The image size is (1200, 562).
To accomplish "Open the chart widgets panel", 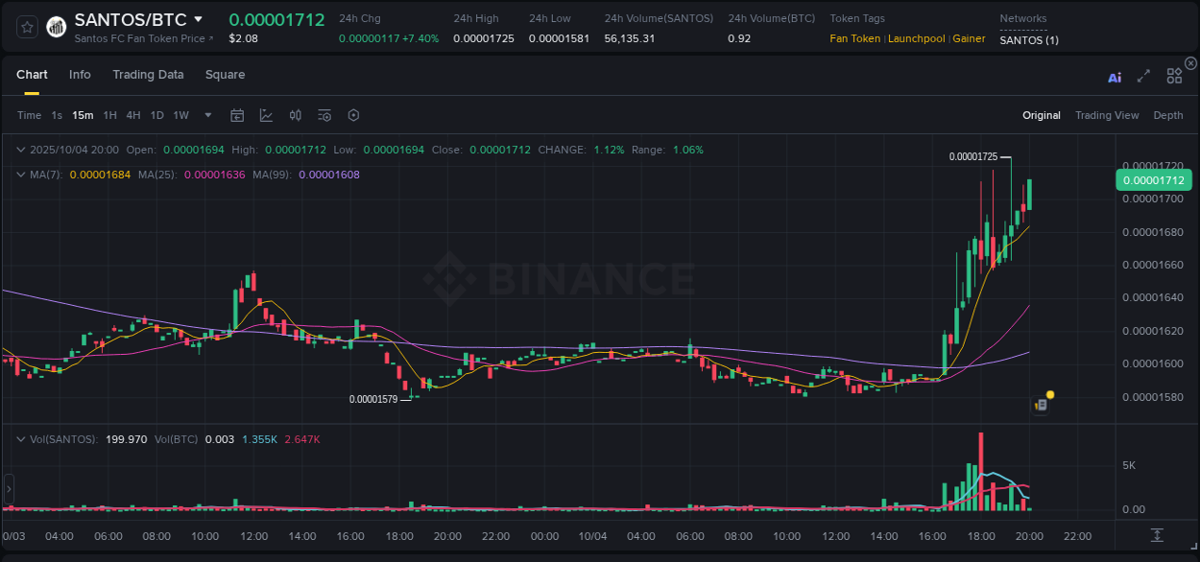I will pyautogui.click(x=1173, y=75).
